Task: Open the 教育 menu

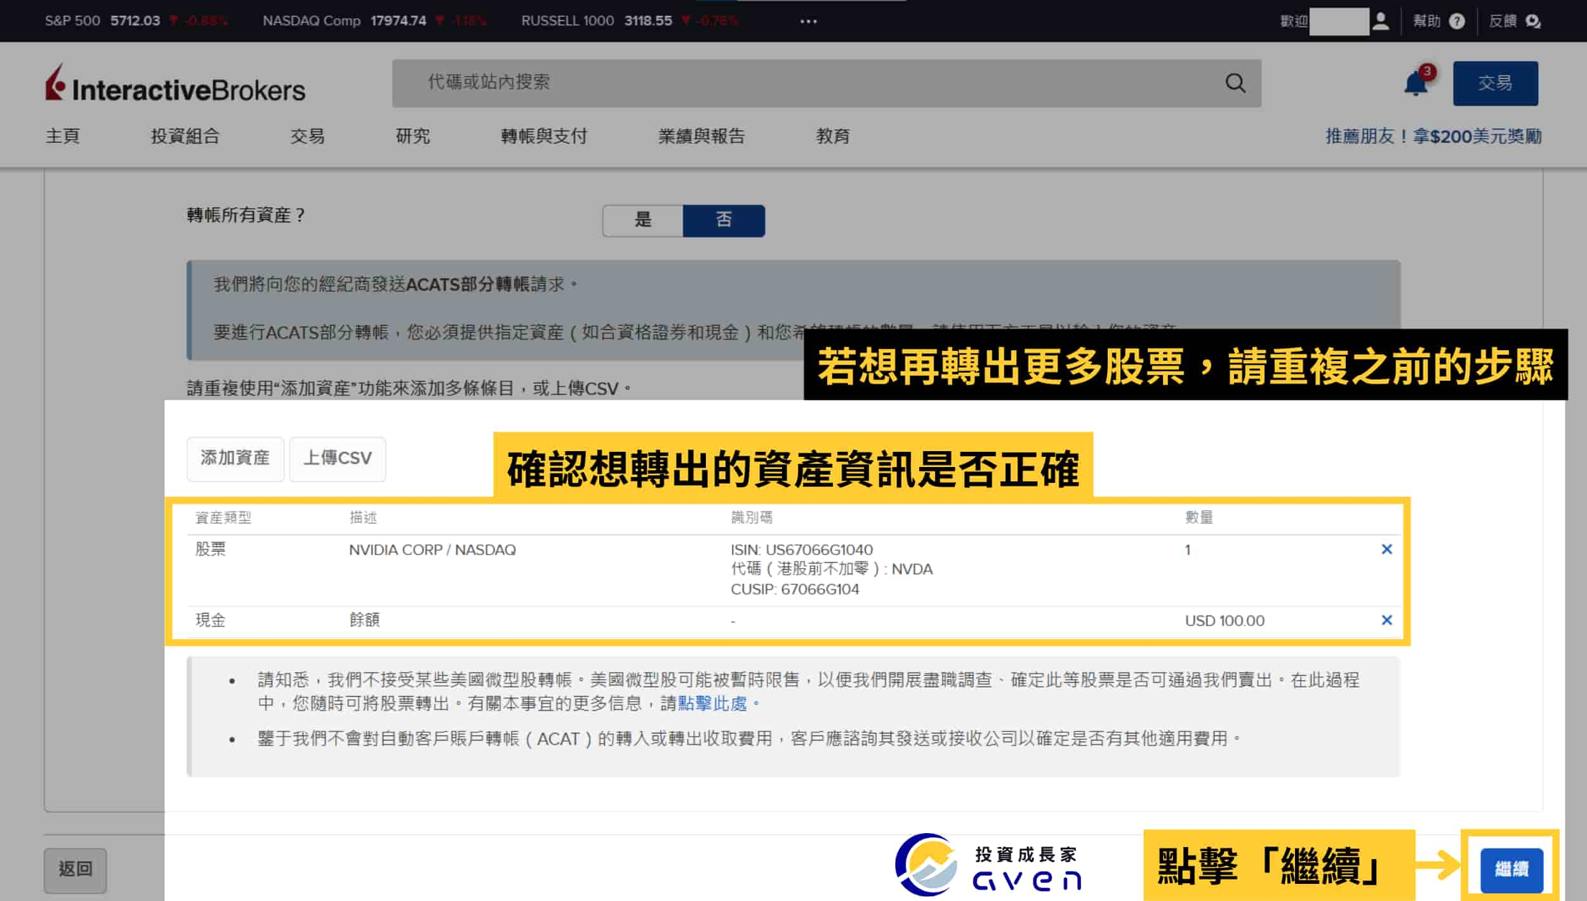Action: 832,136
